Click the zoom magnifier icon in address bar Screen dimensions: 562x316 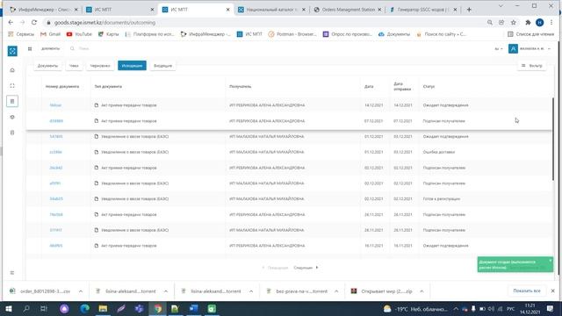(490, 22)
